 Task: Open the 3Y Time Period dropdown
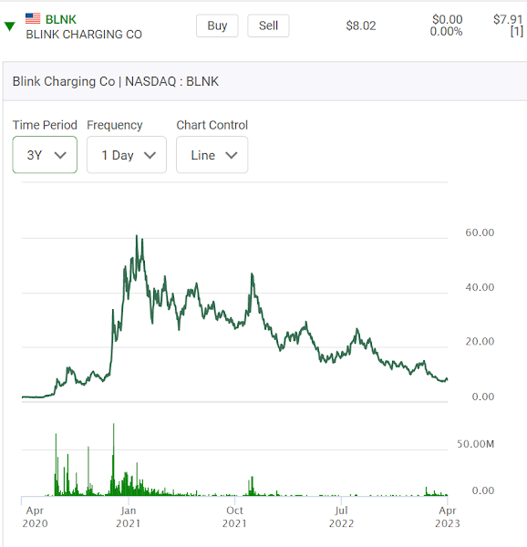[x=45, y=155]
